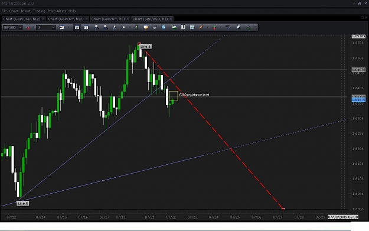Viewport: 369px width, 231px height.
Task: Click the blue globe icon
Action: [164, 28]
